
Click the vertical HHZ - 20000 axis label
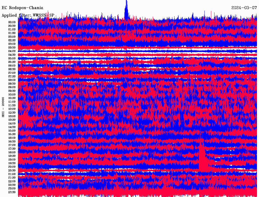(x=3, y=107)
